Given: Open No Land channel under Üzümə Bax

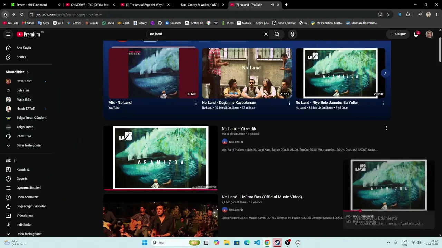Looking at the screenshot, I should pyautogui.click(x=234, y=210).
